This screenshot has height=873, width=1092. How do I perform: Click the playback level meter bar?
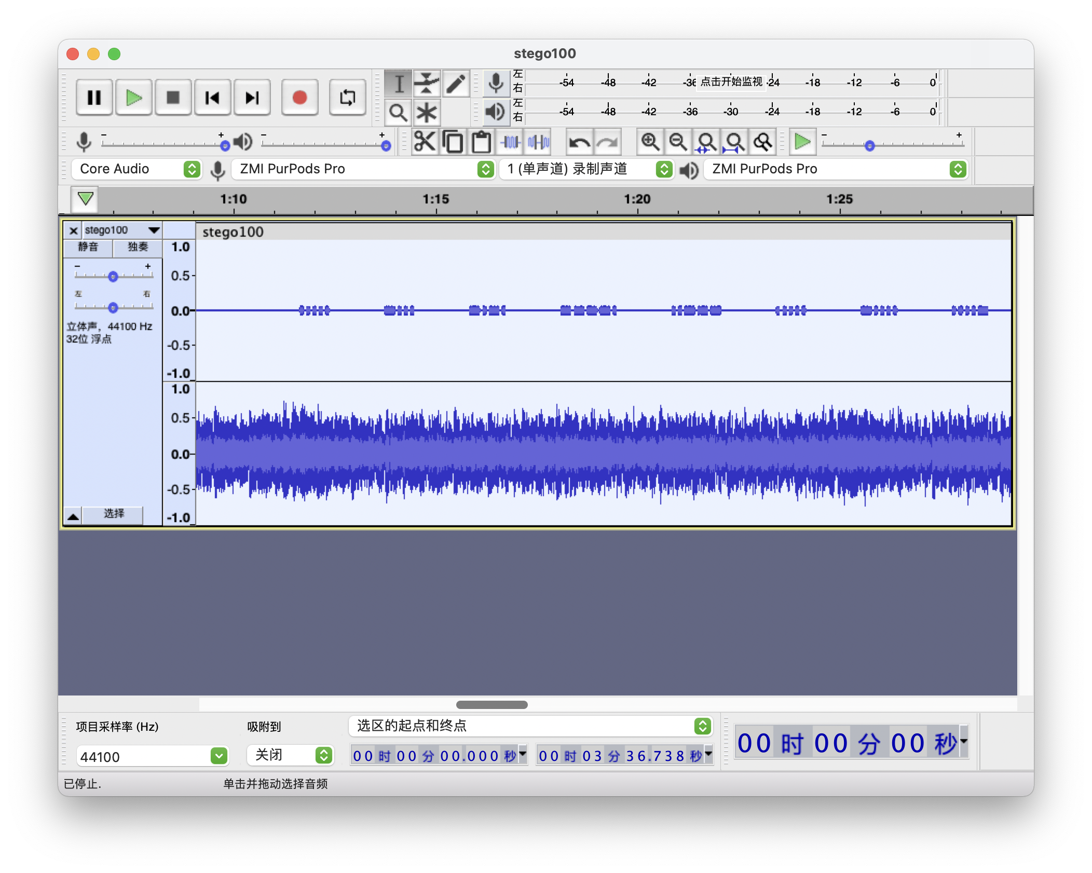(x=731, y=111)
